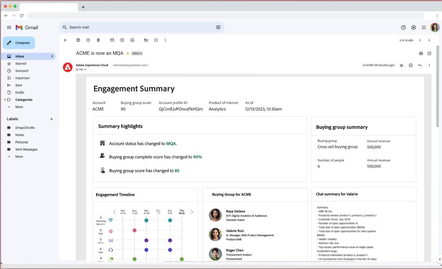Click the browser address bar
Image resolution: width=442 pixels, height=269 pixels.
pos(225,15)
